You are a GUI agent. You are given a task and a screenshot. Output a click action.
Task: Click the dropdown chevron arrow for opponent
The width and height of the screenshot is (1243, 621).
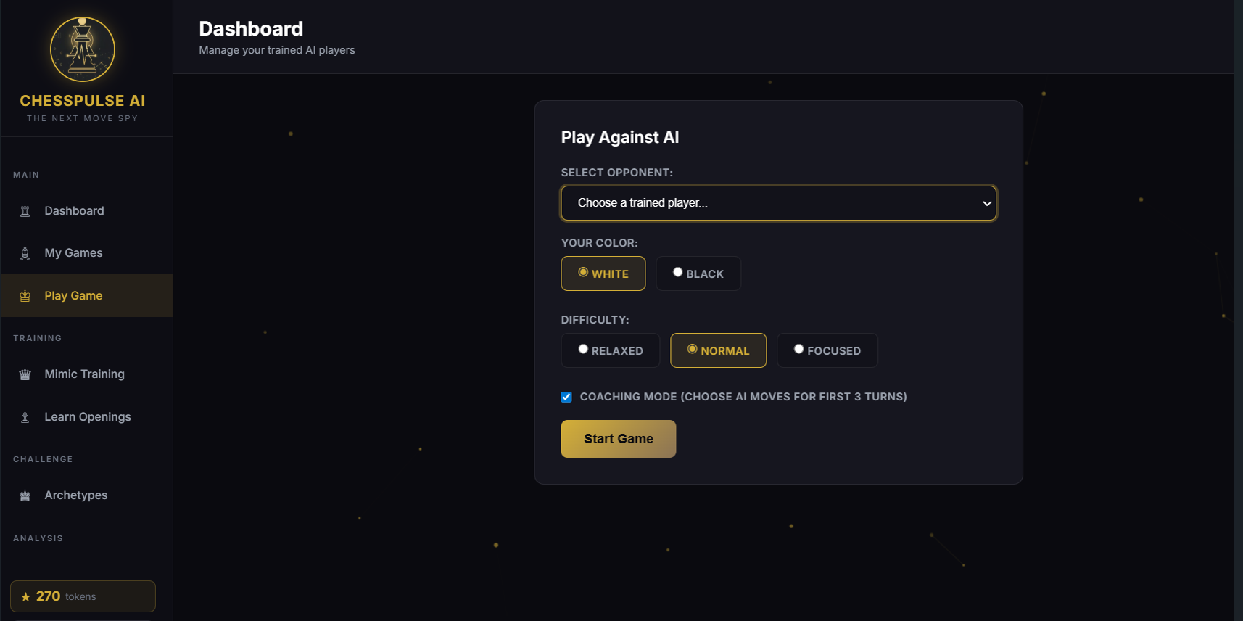click(x=986, y=203)
